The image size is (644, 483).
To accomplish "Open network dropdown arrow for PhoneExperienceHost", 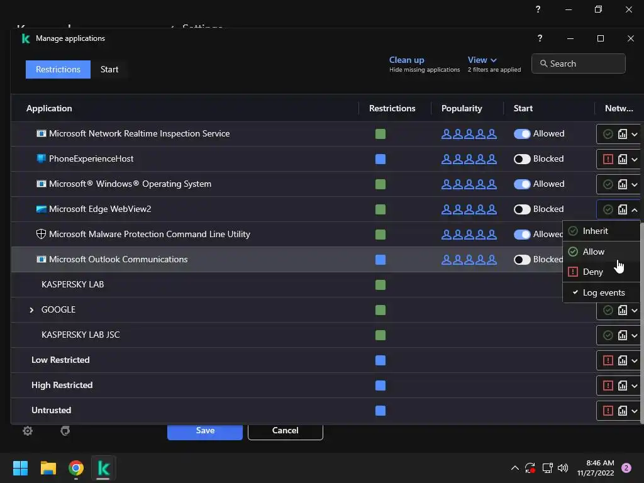I will pyautogui.click(x=635, y=159).
